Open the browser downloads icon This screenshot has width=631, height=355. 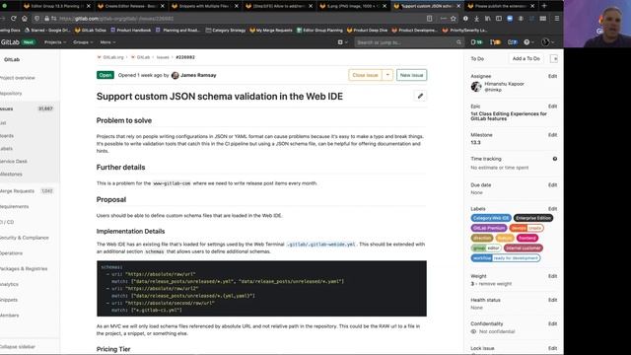(476, 19)
